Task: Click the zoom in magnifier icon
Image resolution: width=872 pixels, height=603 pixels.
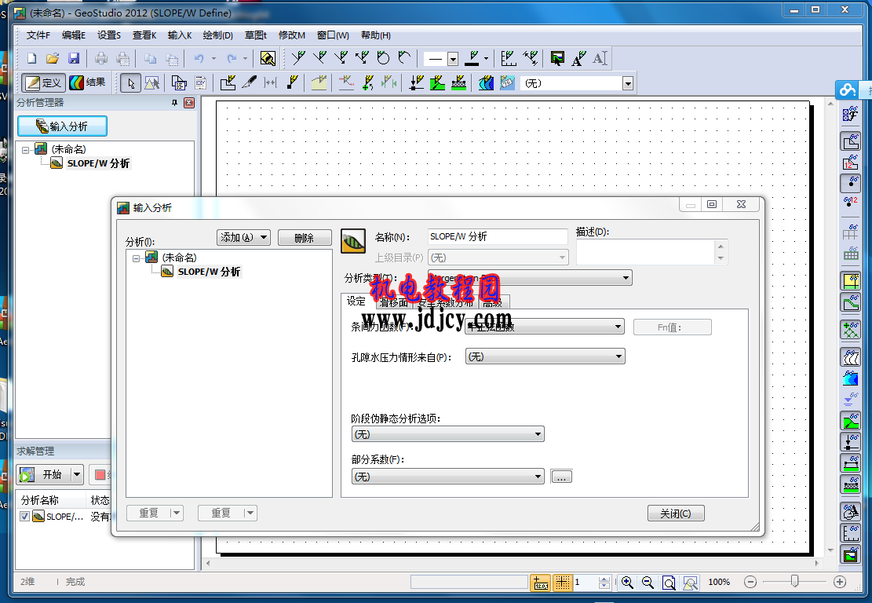Action: click(x=627, y=582)
